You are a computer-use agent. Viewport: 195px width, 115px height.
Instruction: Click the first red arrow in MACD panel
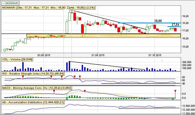tap(54, 91)
